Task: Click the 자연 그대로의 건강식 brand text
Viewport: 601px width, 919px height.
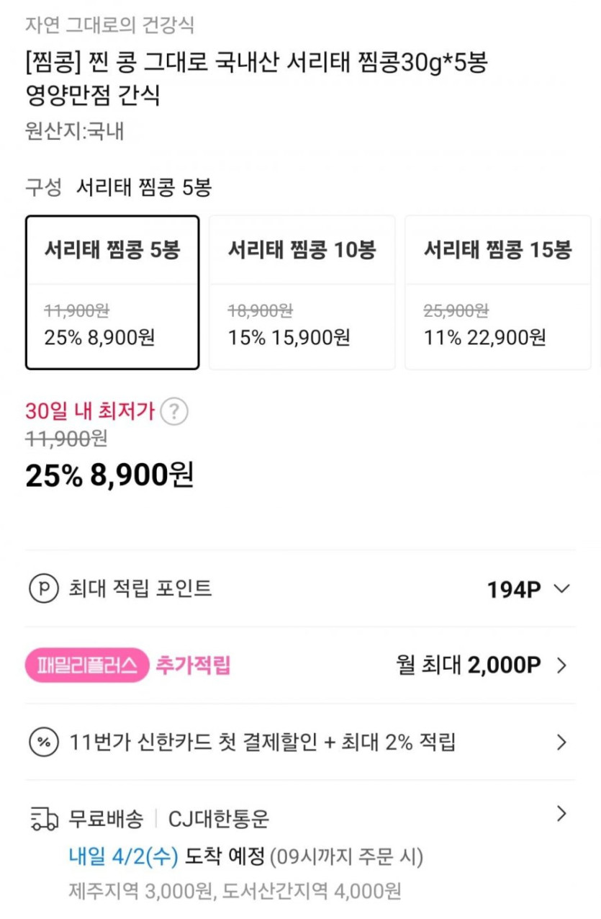Action: point(109,25)
